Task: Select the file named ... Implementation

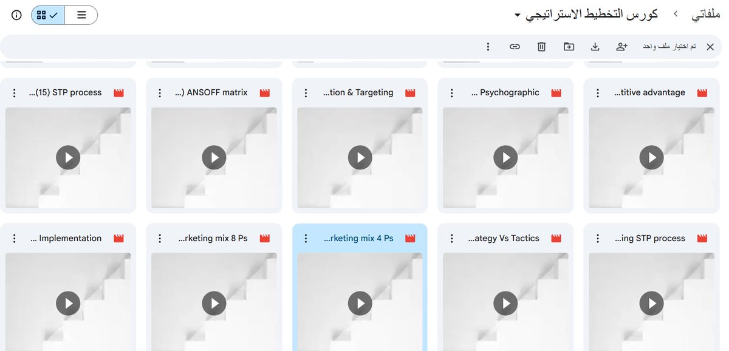Action: tap(66, 239)
